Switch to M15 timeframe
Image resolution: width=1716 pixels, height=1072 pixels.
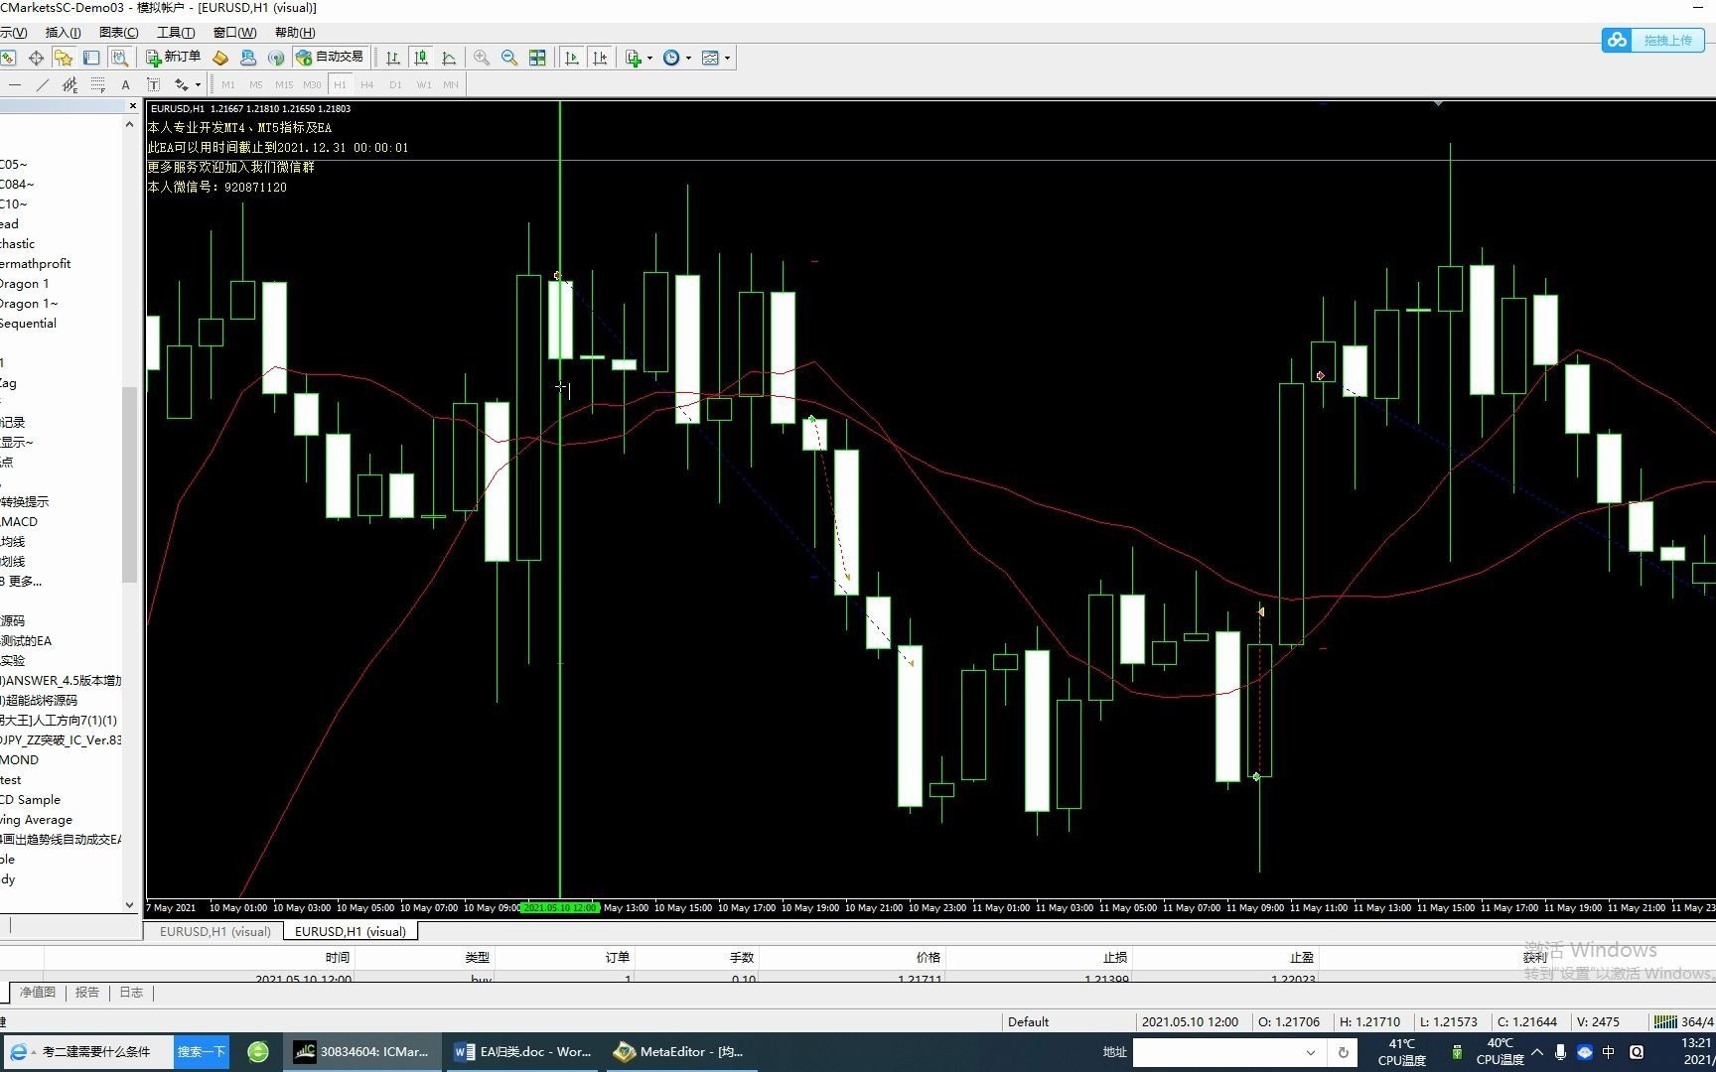click(284, 84)
